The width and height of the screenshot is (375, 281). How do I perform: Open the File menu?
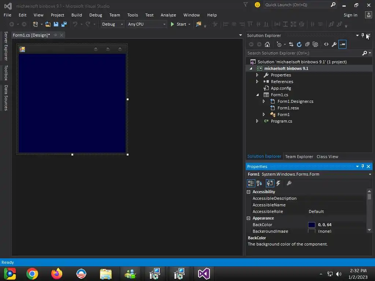click(7, 15)
